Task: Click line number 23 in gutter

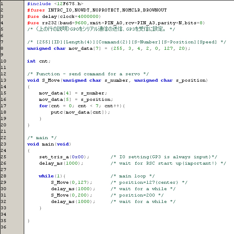Action: [x=3, y=144]
